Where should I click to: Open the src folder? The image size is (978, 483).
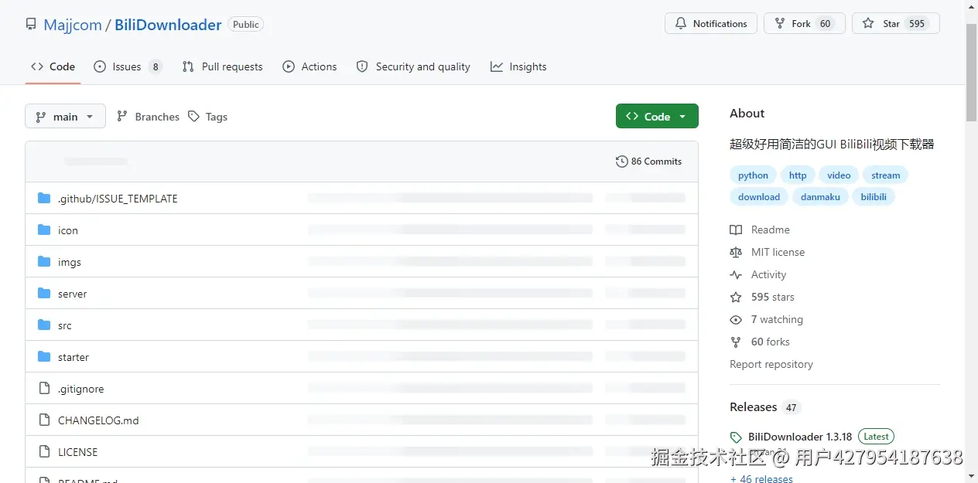pos(65,325)
